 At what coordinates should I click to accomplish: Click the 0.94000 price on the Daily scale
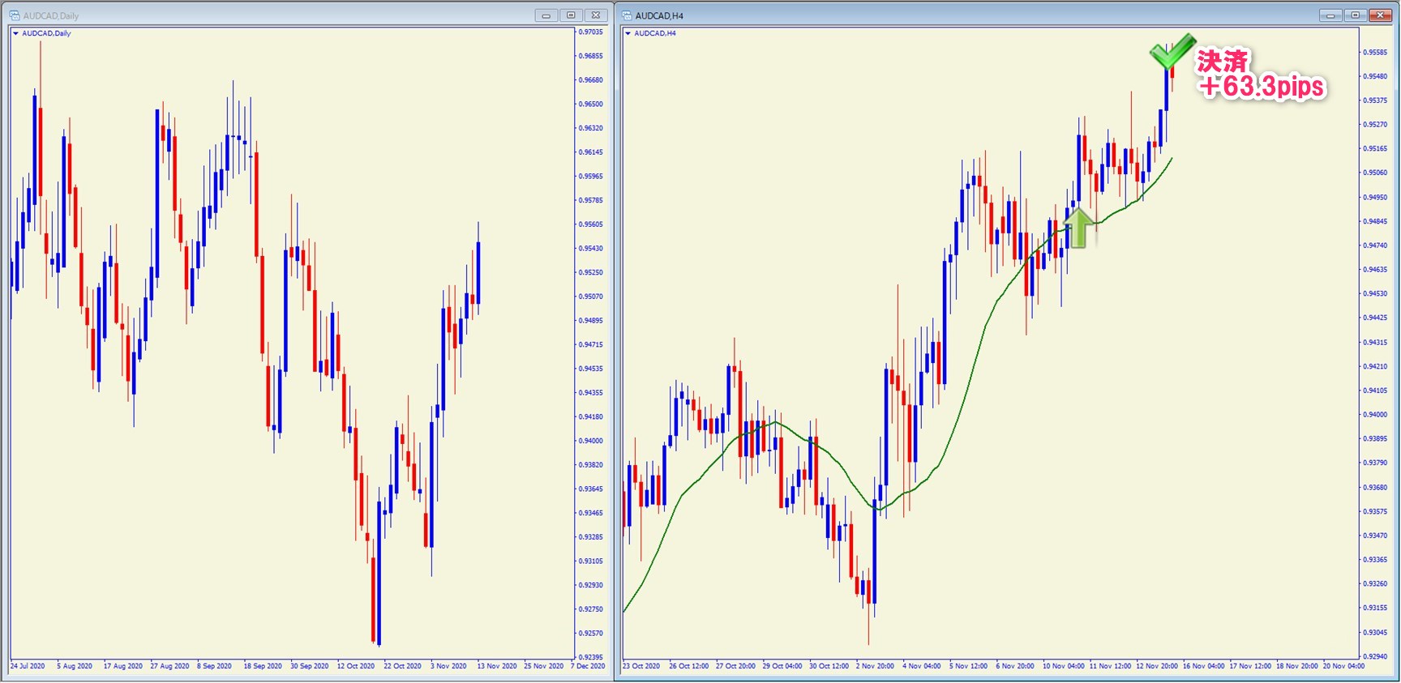[591, 441]
